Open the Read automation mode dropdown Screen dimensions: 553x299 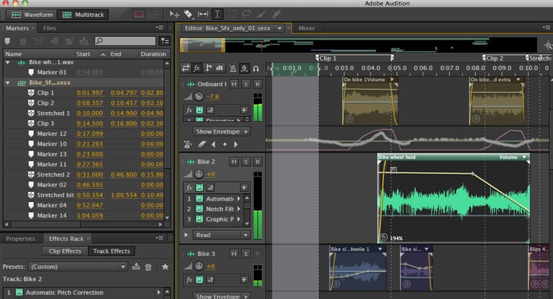coord(221,235)
